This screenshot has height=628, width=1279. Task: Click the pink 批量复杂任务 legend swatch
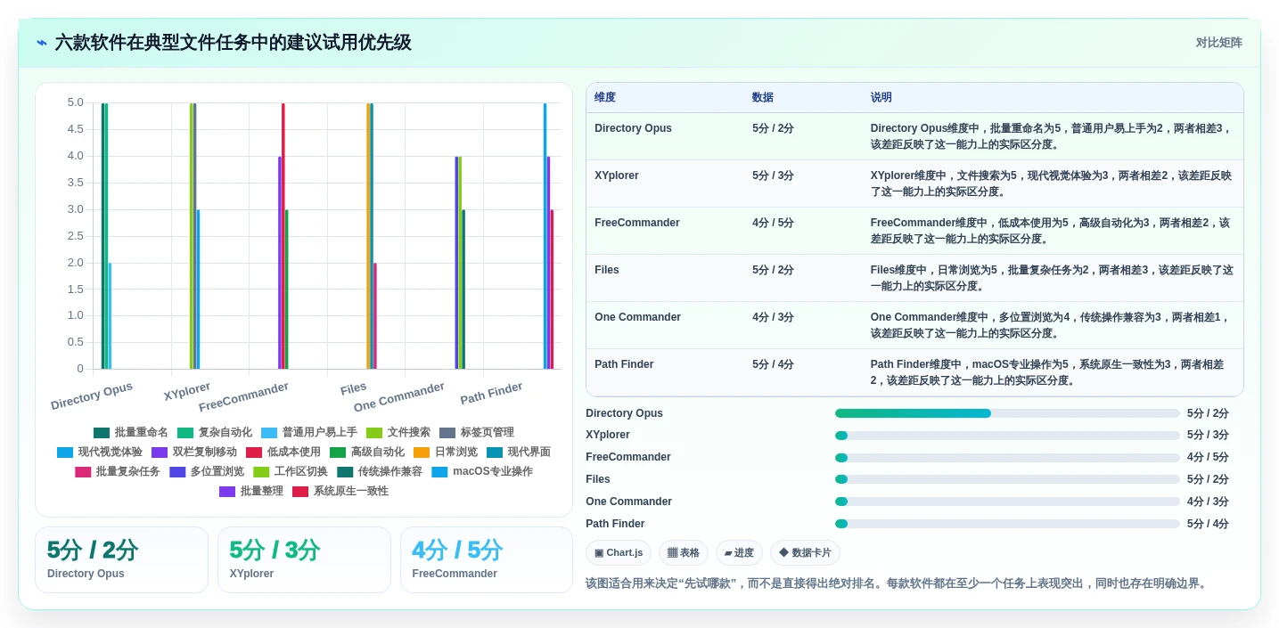point(83,471)
